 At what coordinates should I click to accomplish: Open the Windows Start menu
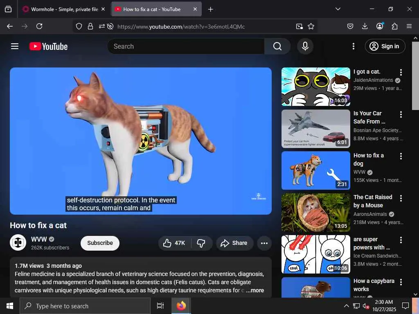click(x=10, y=306)
